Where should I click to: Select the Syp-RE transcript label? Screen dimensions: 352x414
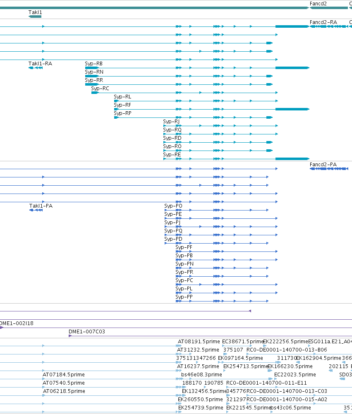(x=172, y=154)
